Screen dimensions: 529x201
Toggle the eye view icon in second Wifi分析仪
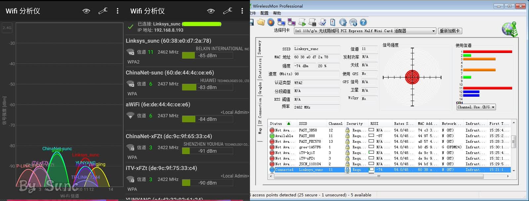tap(211, 11)
